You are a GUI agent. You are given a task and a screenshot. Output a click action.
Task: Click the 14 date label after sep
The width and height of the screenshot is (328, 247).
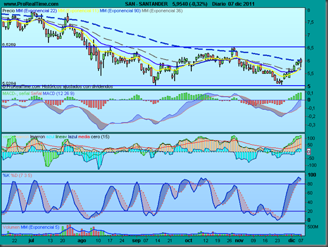(157, 240)
